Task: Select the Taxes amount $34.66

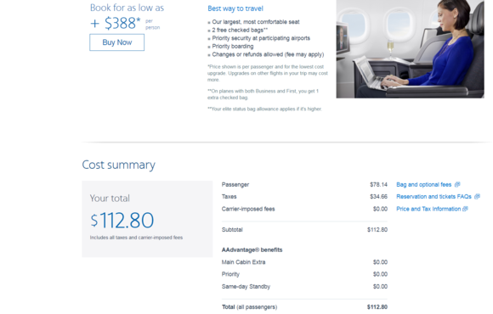Action: click(x=378, y=197)
